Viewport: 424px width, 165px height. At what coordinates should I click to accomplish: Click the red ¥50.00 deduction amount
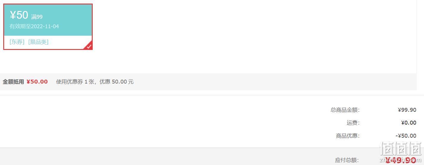click(37, 82)
